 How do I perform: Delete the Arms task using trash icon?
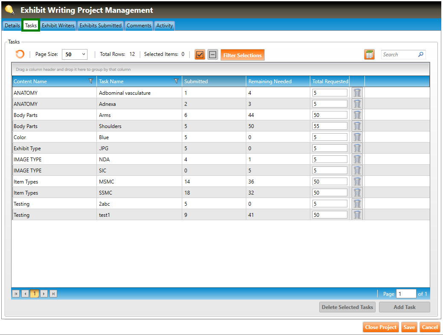tap(357, 115)
